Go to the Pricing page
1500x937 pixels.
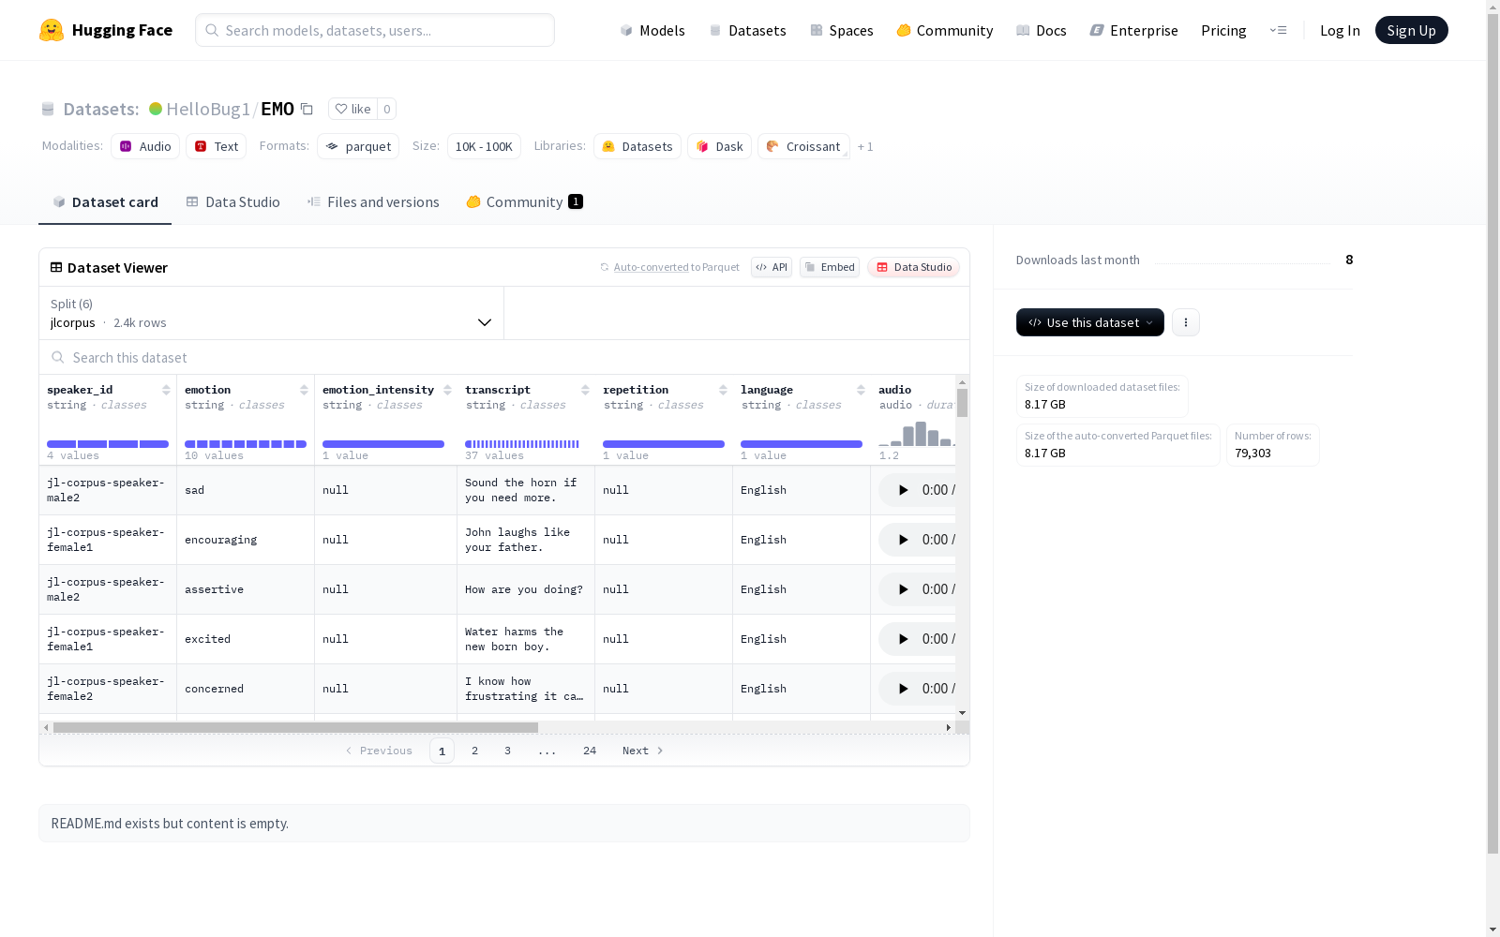1223,30
